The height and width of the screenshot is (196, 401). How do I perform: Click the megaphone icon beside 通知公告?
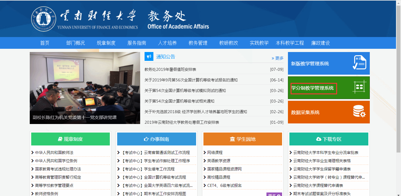click(149, 56)
